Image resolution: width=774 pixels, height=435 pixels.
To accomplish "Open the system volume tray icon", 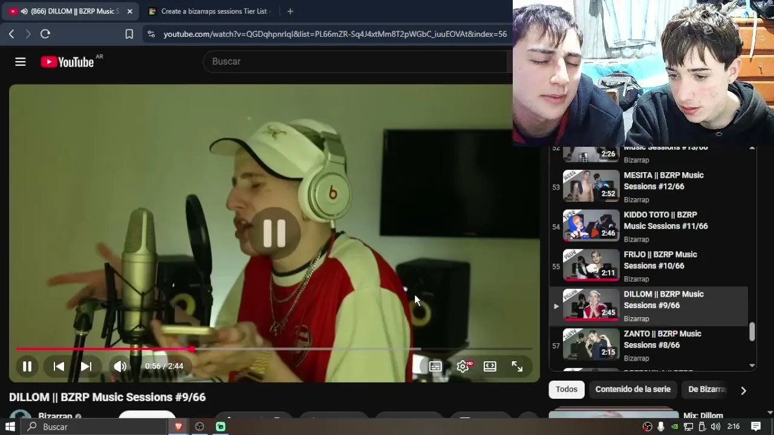I will point(715,427).
